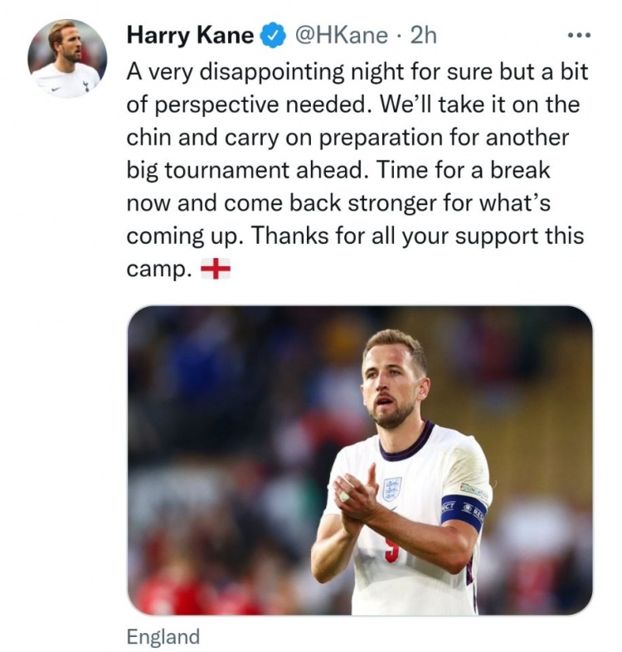Click the line 'big tournament ahead. Time for a break'
622x652 pixels.
(338, 171)
